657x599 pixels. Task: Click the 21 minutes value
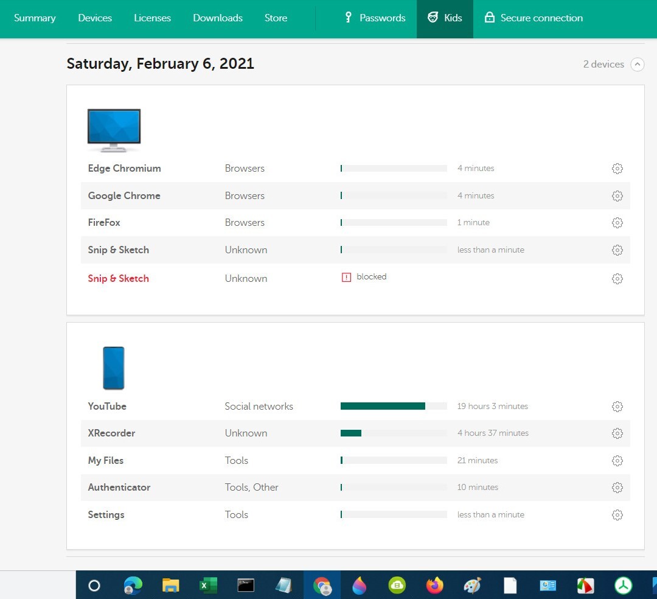tap(478, 460)
